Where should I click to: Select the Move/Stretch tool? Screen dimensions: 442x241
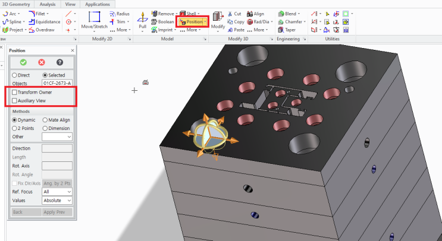coord(95,20)
